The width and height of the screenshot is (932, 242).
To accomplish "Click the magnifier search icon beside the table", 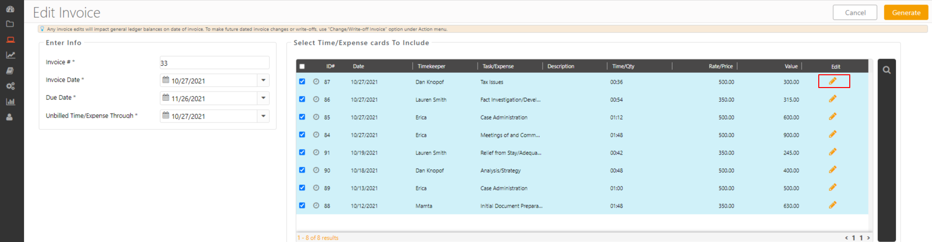I will point(886,70).
